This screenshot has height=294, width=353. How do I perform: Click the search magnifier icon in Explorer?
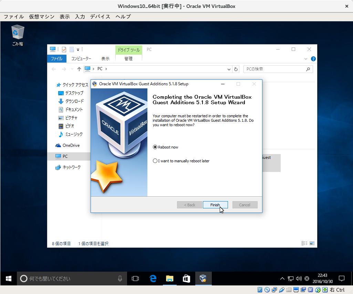coord(308,69)
